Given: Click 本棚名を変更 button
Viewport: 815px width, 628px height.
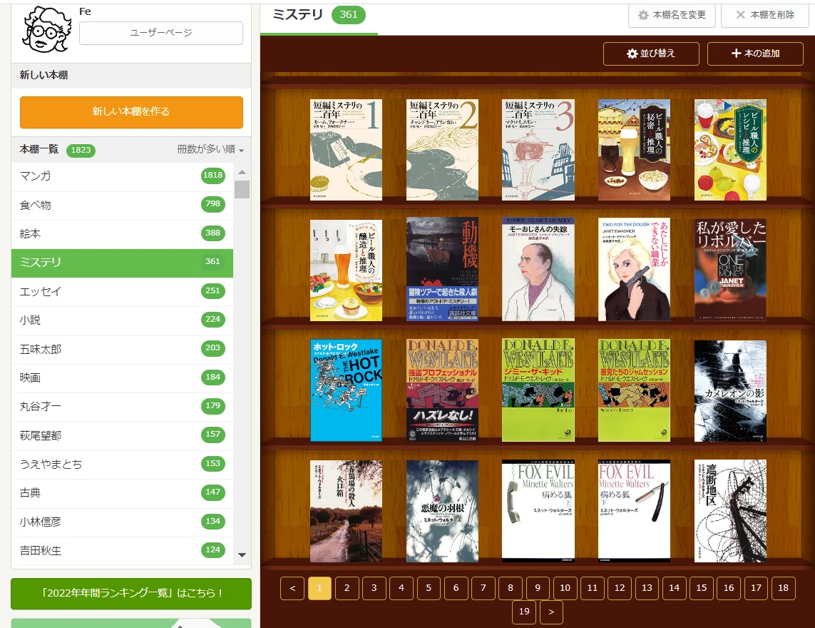Looking at the screenshot, I should (x=672, y=15).
